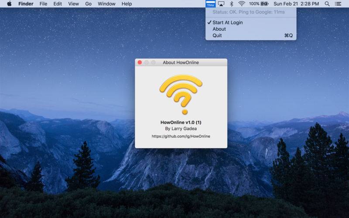Image resolution: width=349 pixels, height=218 pixels.
Task: Toggle Start At Login option
Action: click(x=251, y=23)
